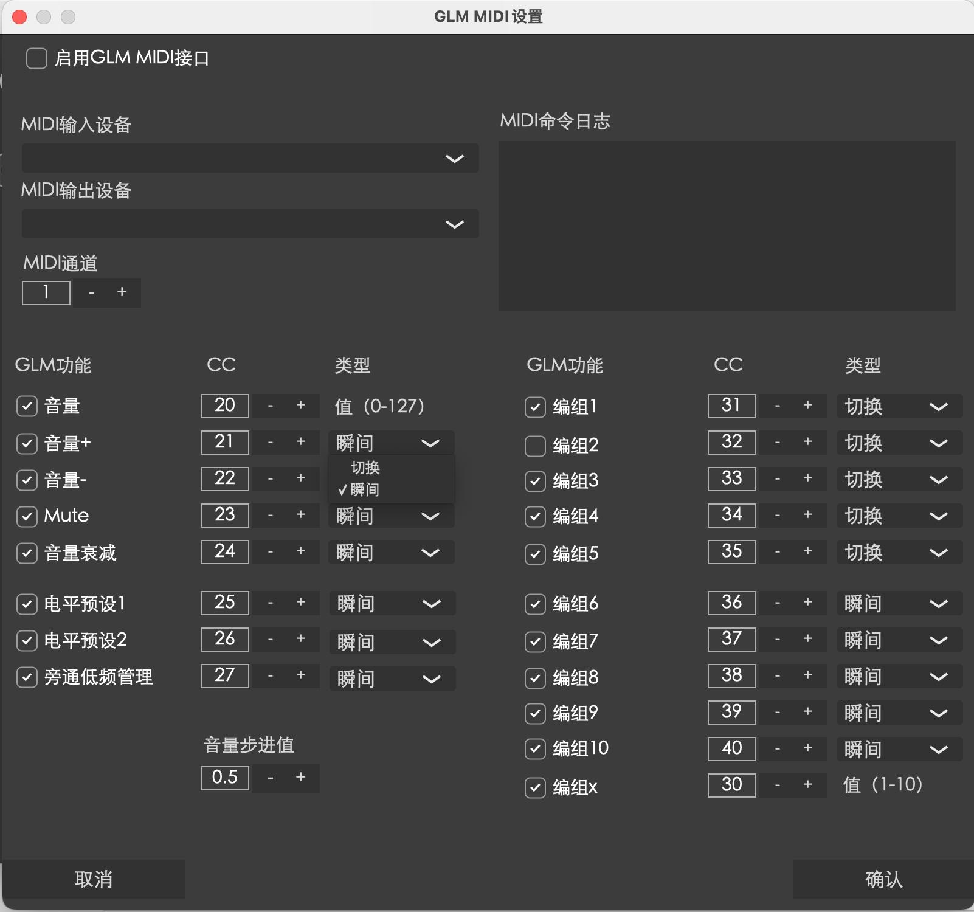Uncheck the 编组x function

(x=536, y=787)
